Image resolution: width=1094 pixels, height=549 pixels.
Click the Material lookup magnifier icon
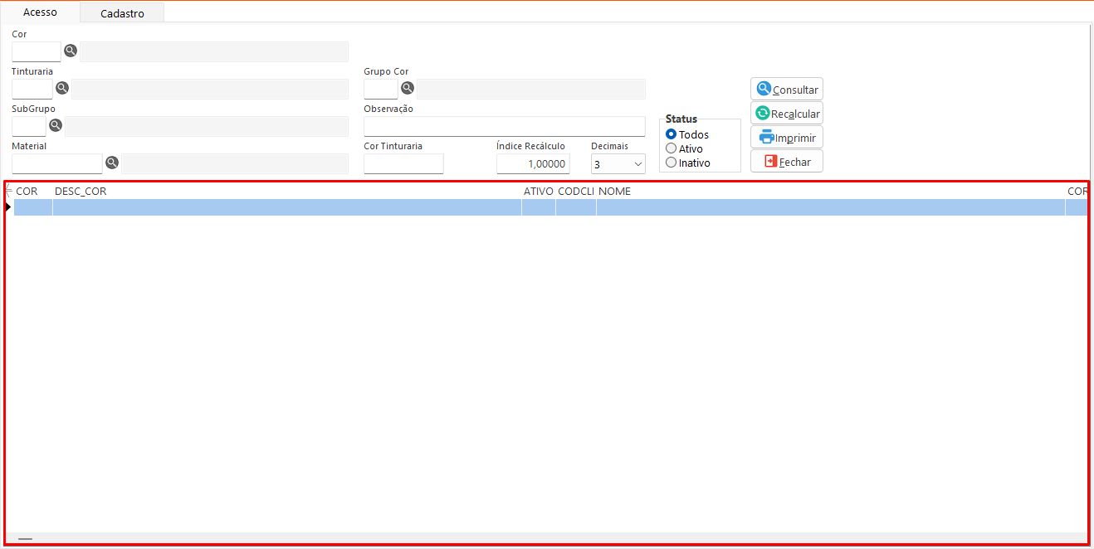click(x=112, y=163)
